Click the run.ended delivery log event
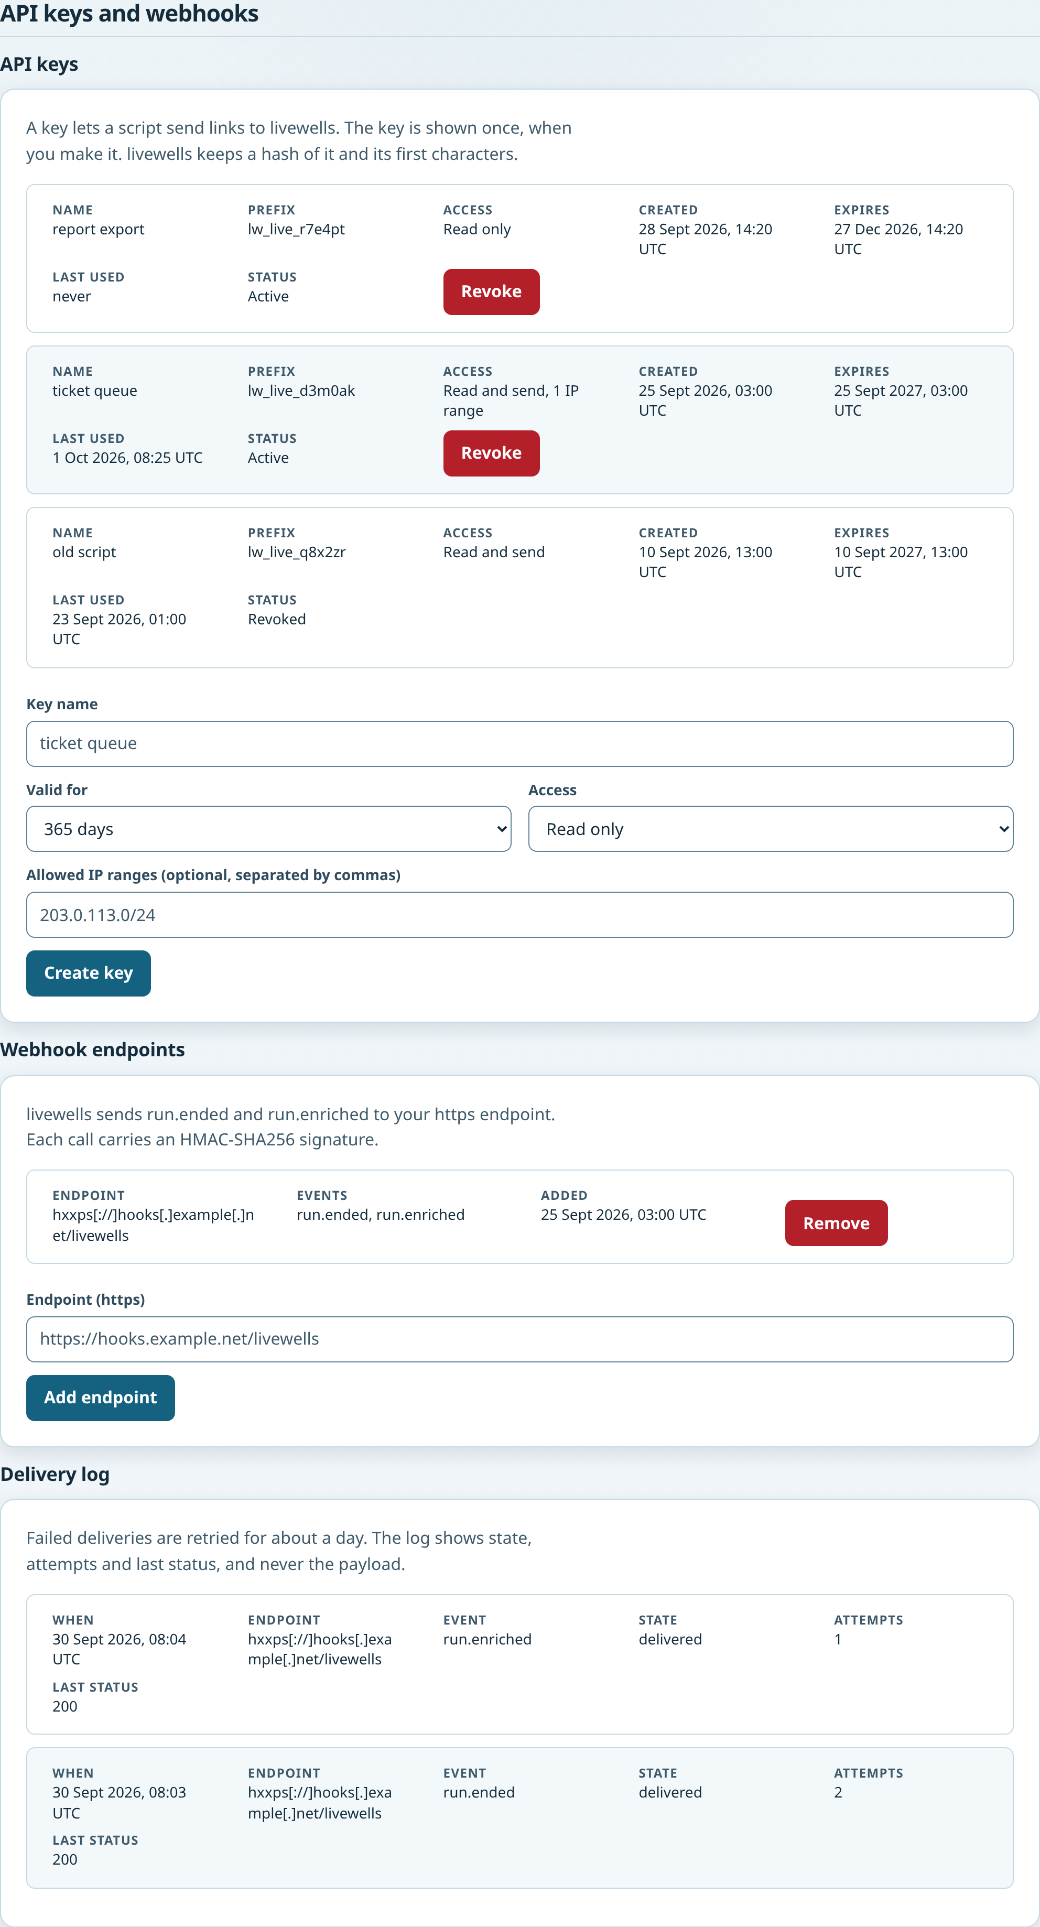The height and width of the screenshot is (1927, 1040). [x=479, y=1793]
